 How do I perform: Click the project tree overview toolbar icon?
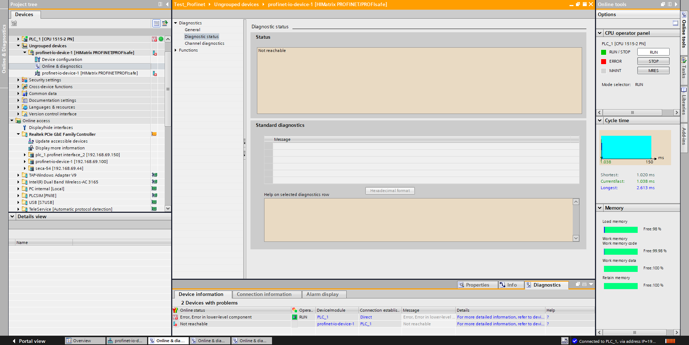(x=156, y=23)
